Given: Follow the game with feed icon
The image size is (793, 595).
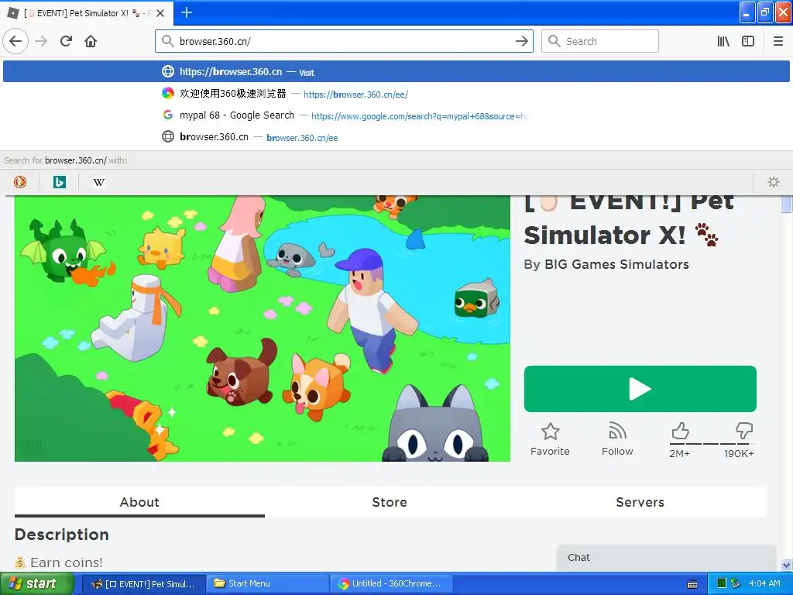Looking at the screenshot, I should pos(617,439).
